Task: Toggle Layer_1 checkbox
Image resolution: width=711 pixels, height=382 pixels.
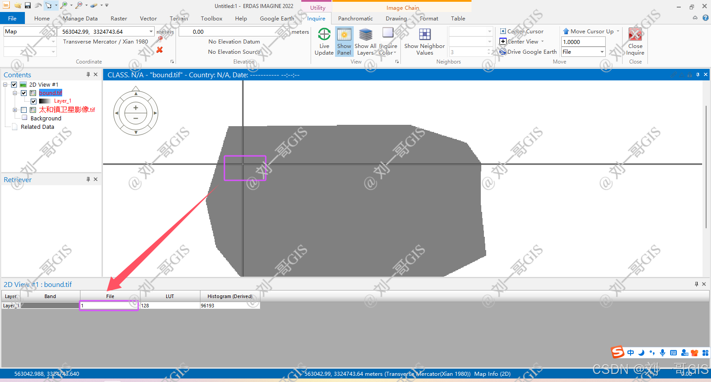Action: tap(33, 101)
